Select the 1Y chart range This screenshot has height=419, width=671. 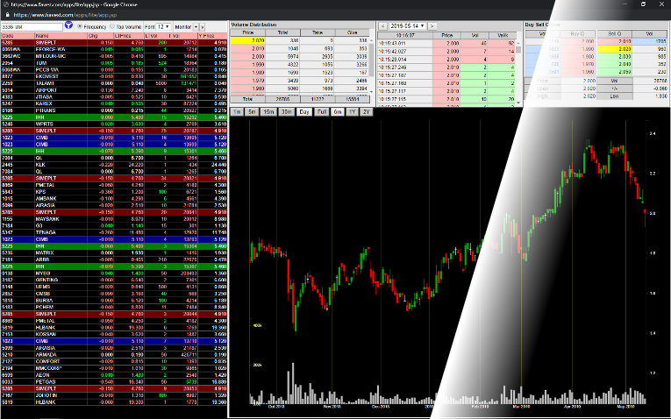(352, 112)
